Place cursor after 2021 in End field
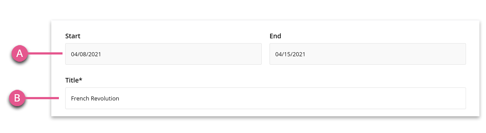The width and height of the screenshot is (486, 133). [x=306, y=55]
